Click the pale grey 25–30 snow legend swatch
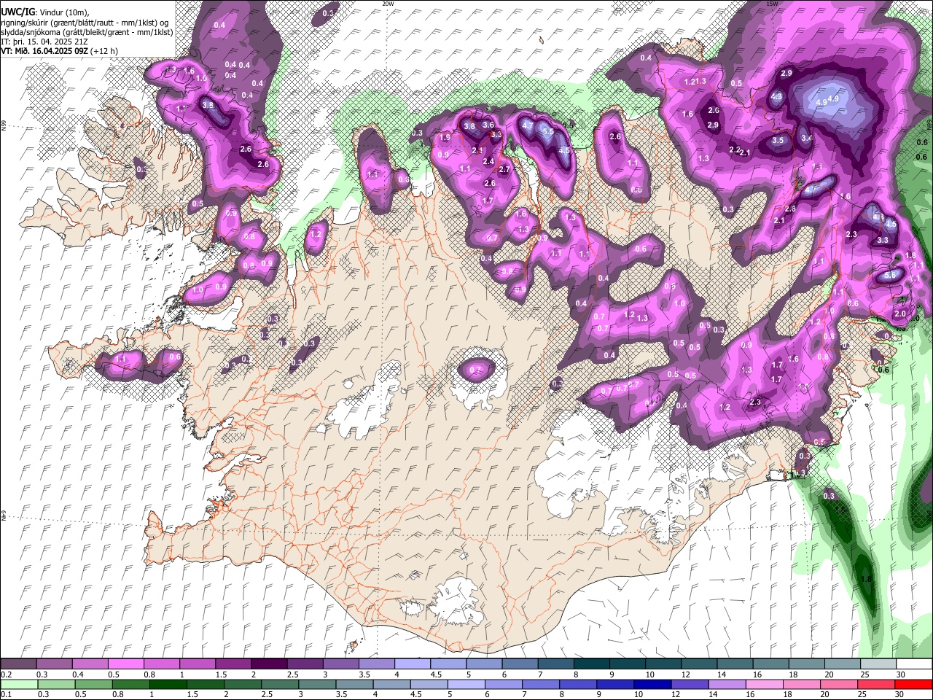This screenshot has height=700, width=933. (878, 664)
